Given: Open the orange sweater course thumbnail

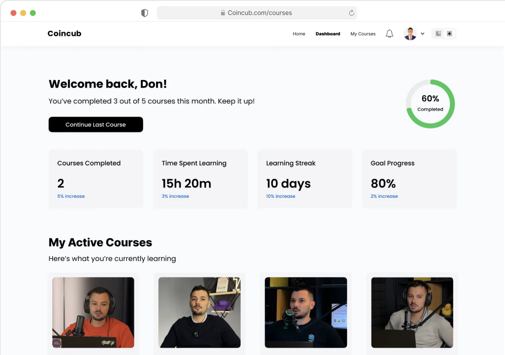Looking at the screenshot, I should [x=93, y=312].
